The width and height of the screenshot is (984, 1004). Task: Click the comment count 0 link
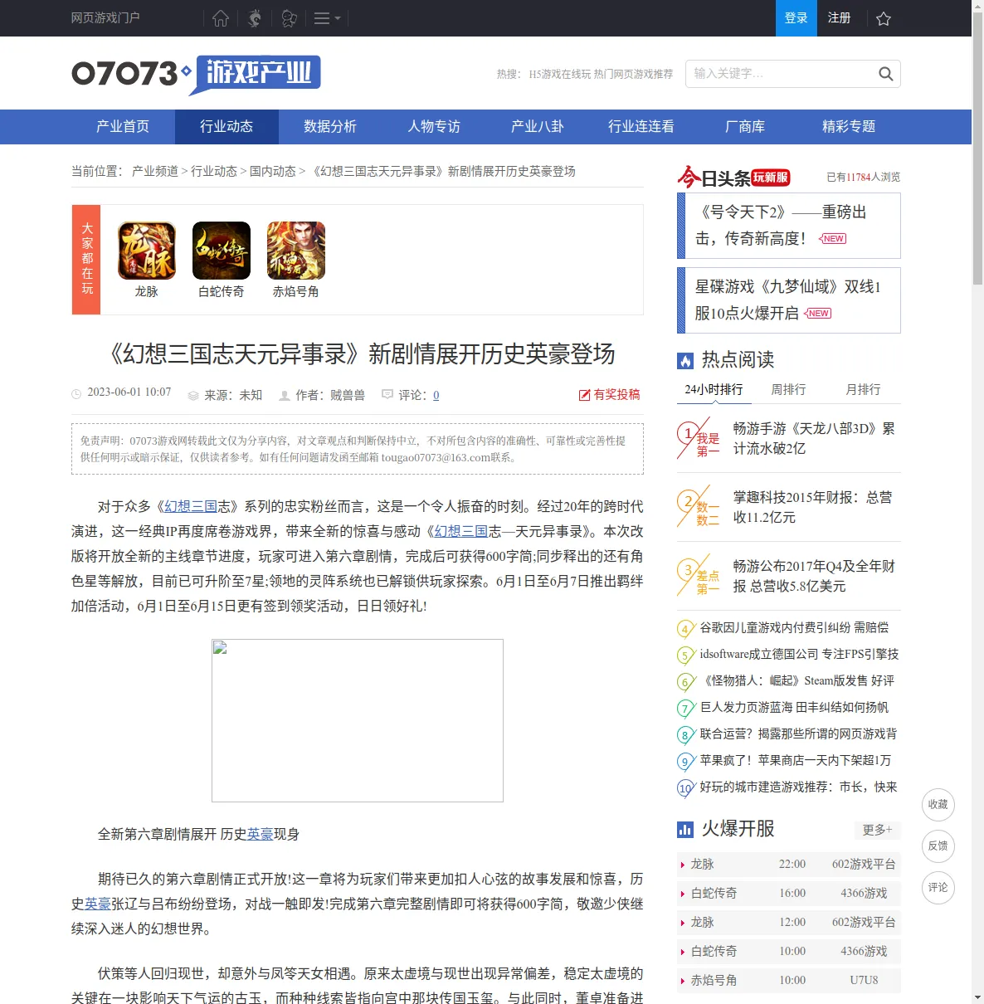[x=436, y=395]
